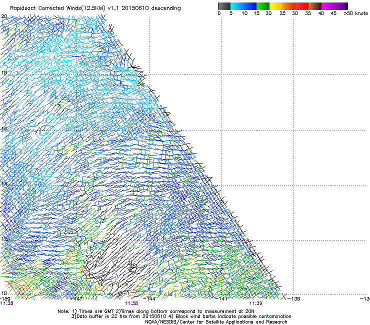Click the 'Times are GMT' note line
370x325 pixels.
155,311
